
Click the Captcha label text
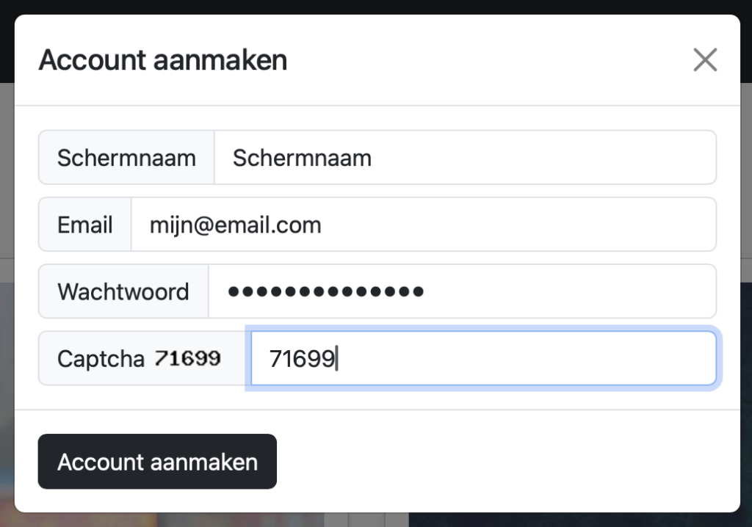[101, 359]
